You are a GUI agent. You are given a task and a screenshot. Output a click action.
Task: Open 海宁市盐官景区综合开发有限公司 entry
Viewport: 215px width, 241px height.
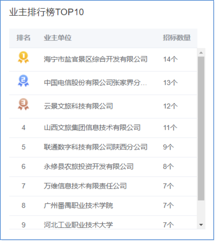(96, 59)
